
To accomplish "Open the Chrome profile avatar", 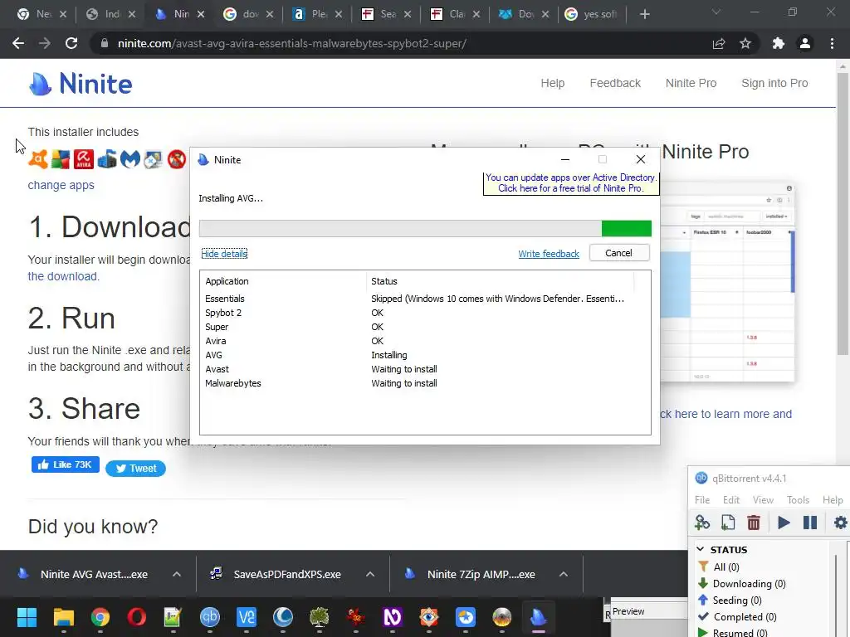I will tap(805, 43).
